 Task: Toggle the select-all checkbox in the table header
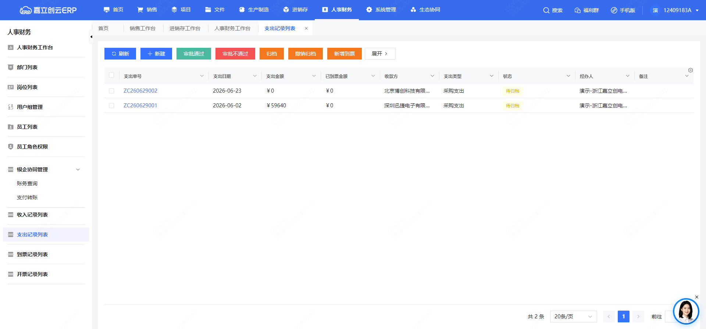pyautogui.click(x=111, y=75)
